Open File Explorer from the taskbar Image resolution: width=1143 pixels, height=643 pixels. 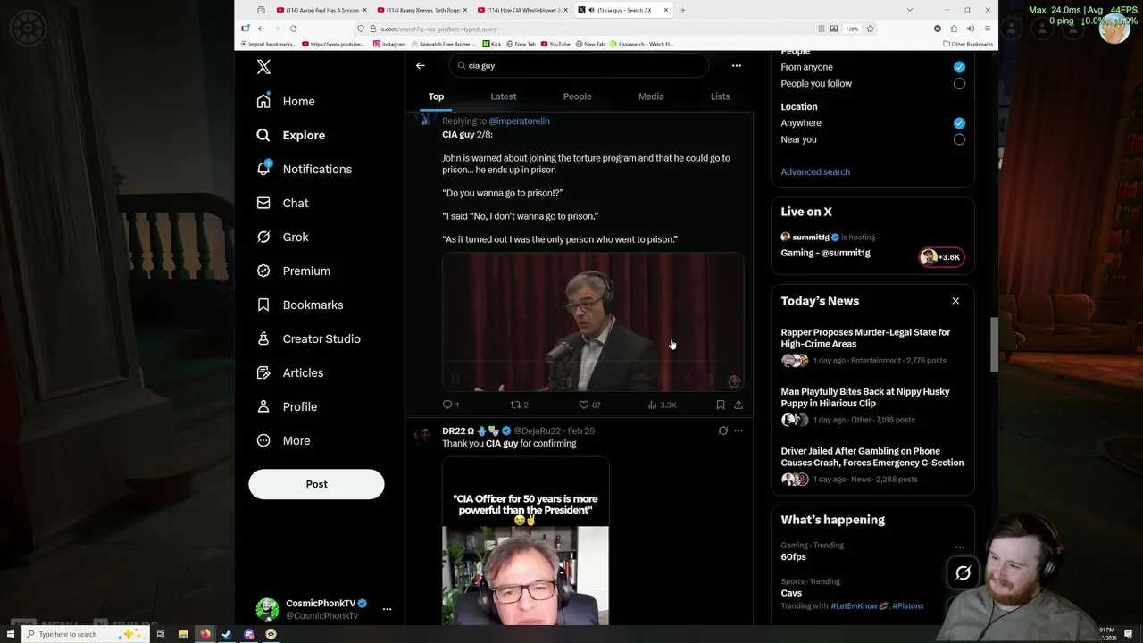point(183,634)
